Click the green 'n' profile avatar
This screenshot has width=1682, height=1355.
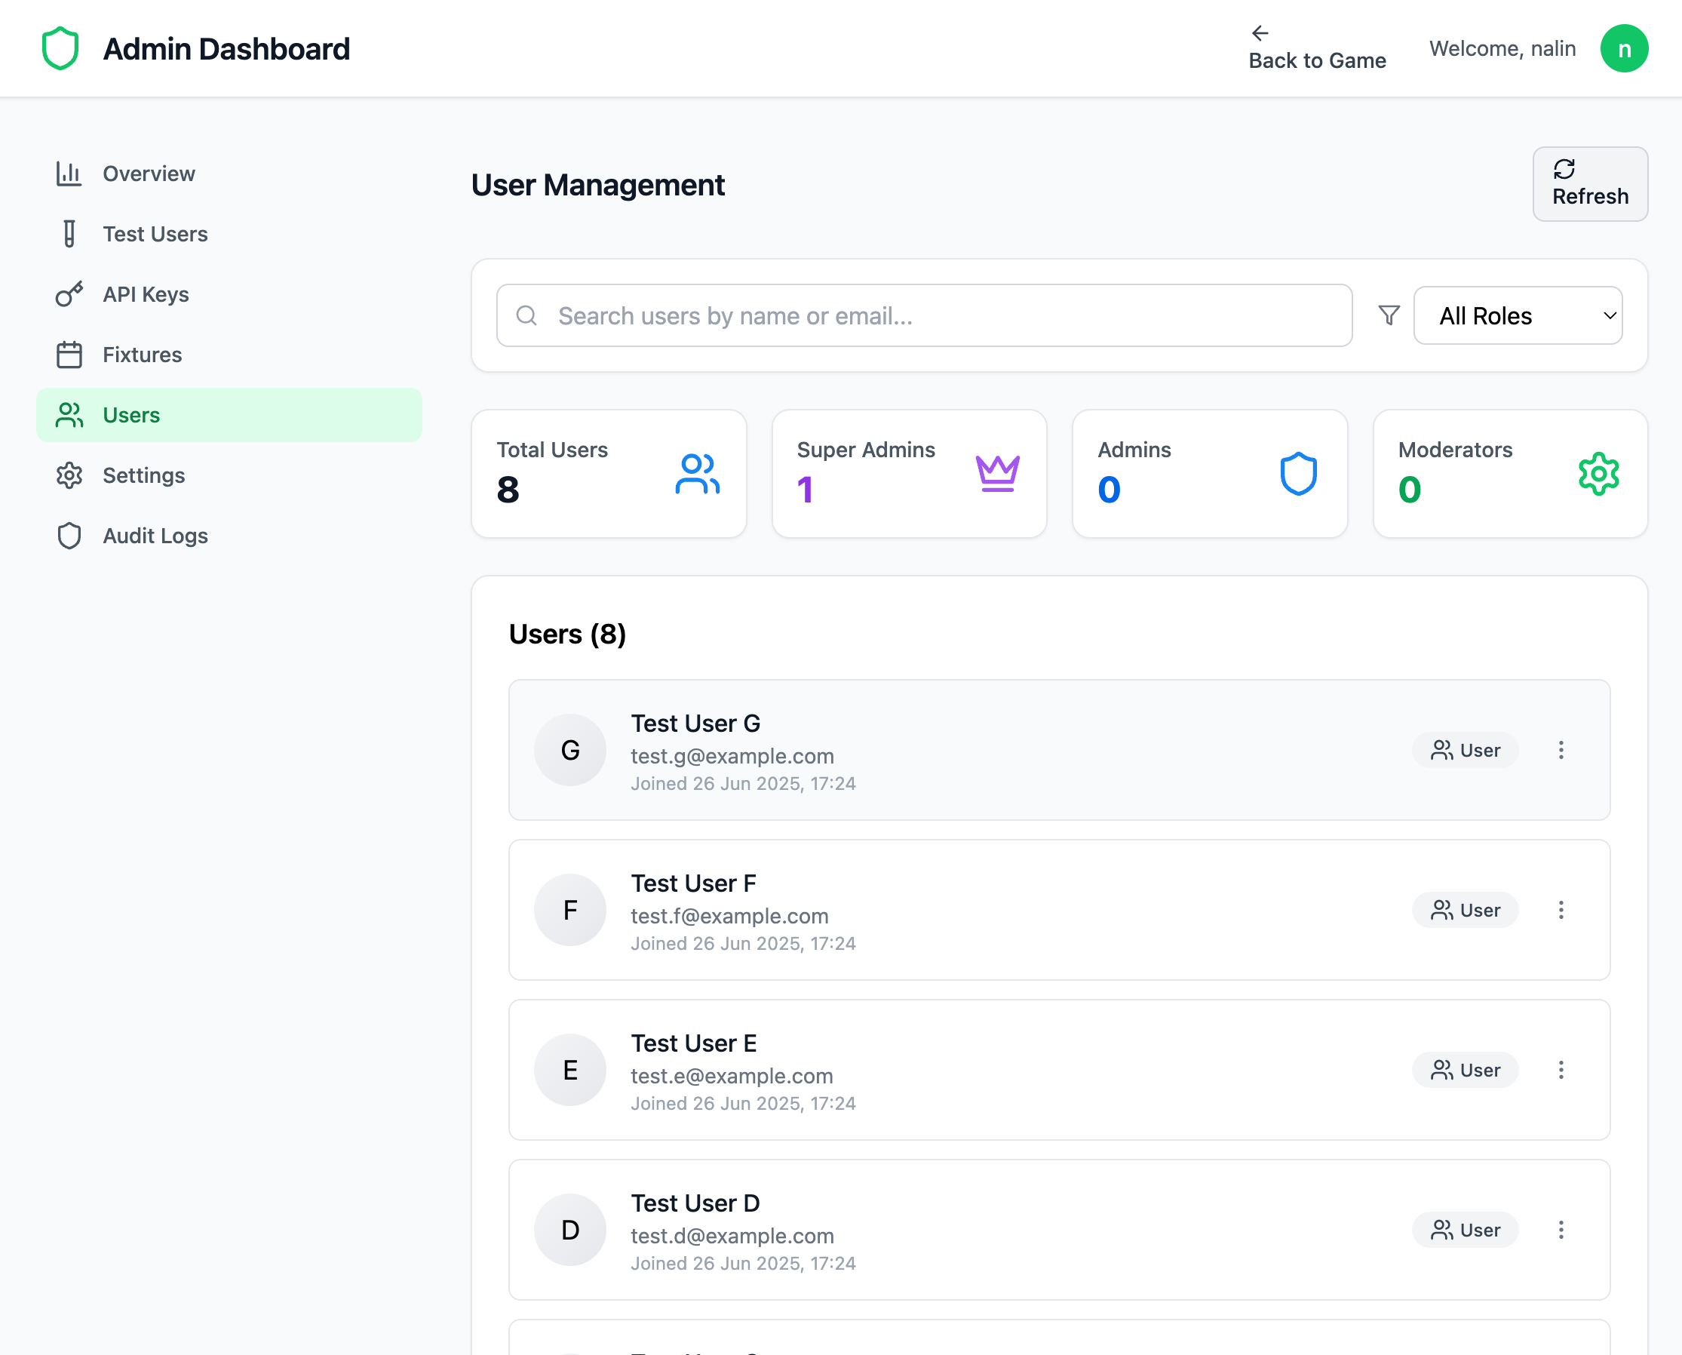pos(1623,48)
